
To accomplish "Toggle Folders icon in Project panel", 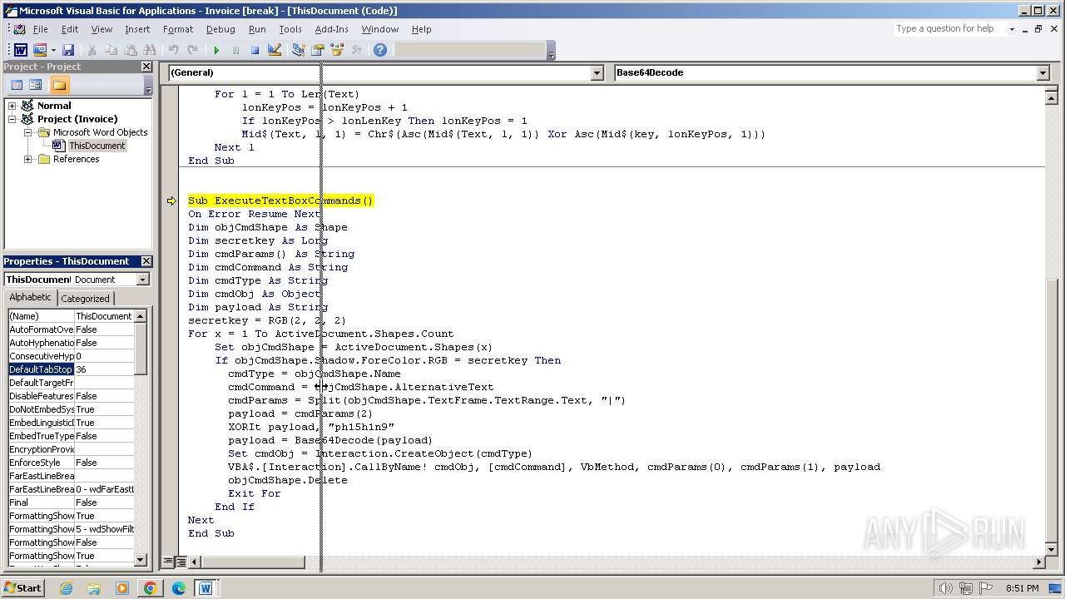I will coord(59,85).
